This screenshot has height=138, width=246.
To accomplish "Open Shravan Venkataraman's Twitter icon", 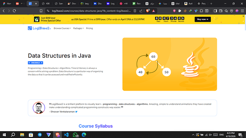I will (76, 112).
